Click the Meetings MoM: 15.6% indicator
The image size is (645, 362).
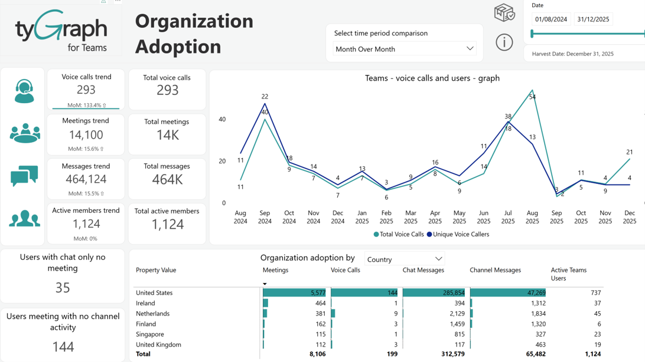click(86, 149)
